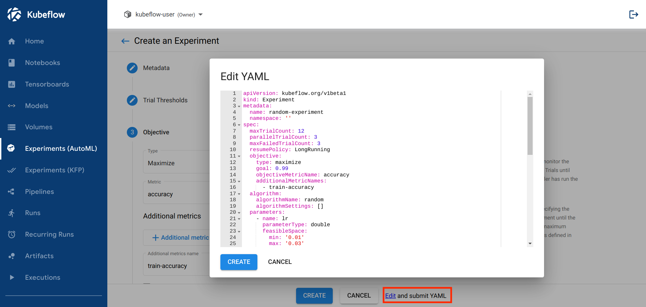Open the Home section
Viewport: 646px width, 307px height.
point(11,41)
